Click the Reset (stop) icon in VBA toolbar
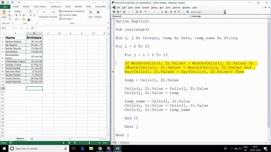271x152 pixels. tap(162, 12)
